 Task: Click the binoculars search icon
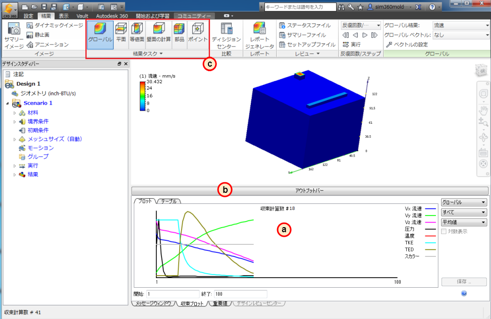click(x=341, y=7)
